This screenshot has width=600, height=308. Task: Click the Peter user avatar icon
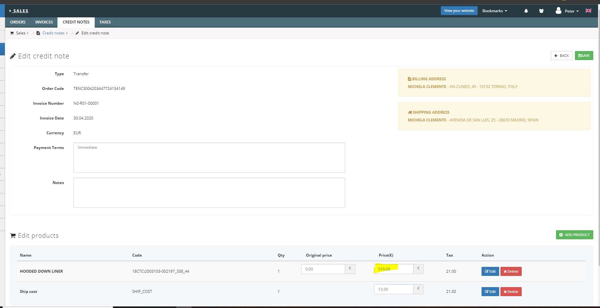(x=559, y=11)
